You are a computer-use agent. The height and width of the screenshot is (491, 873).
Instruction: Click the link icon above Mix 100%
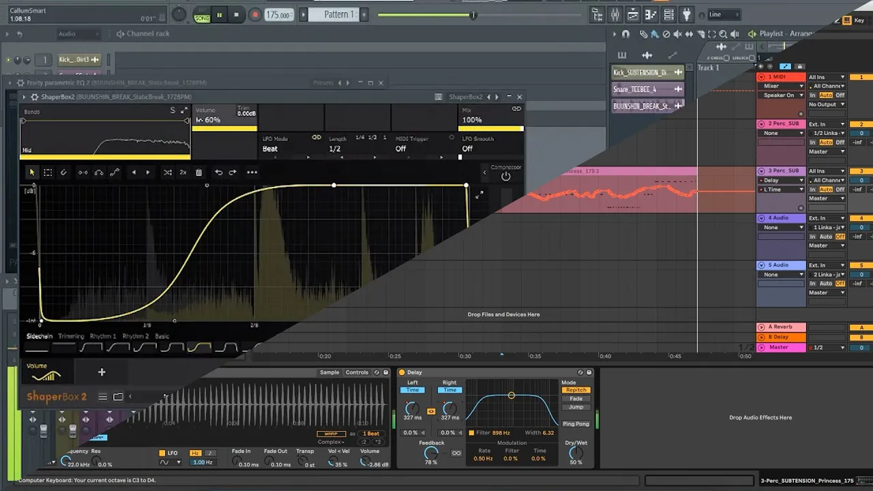point(517,109)
